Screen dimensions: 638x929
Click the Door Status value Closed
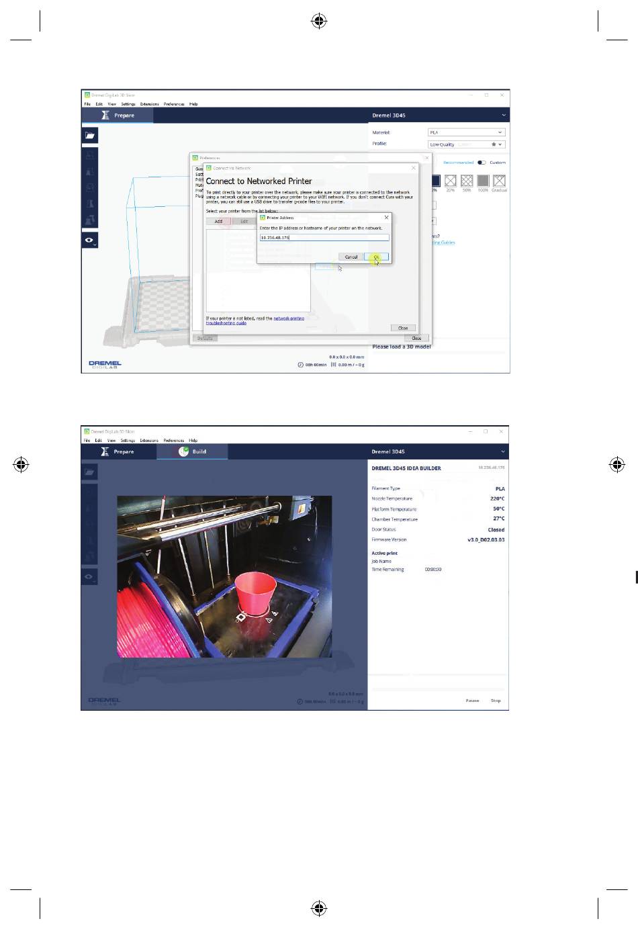496,530
